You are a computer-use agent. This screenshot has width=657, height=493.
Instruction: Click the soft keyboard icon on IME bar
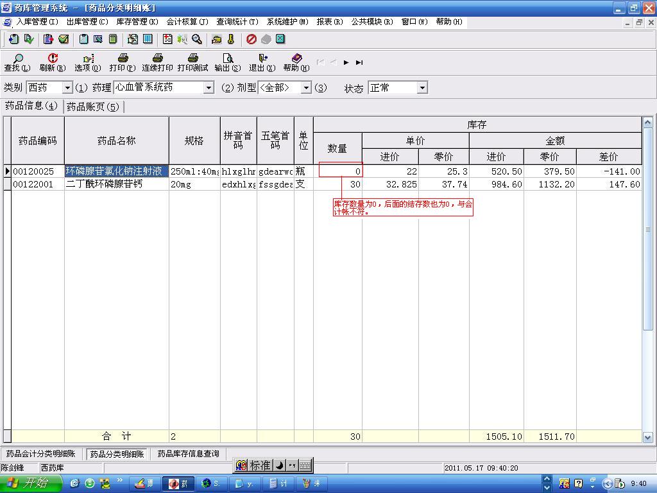point(305,465)
